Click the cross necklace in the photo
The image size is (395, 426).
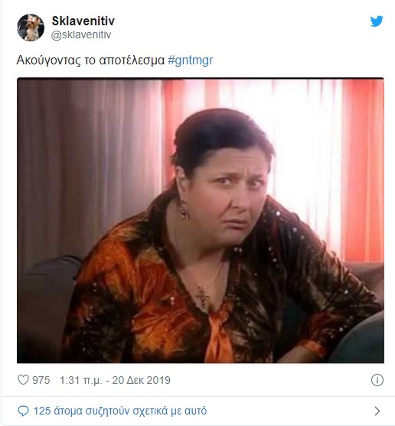pyautogui.click(x=203, y=297)
